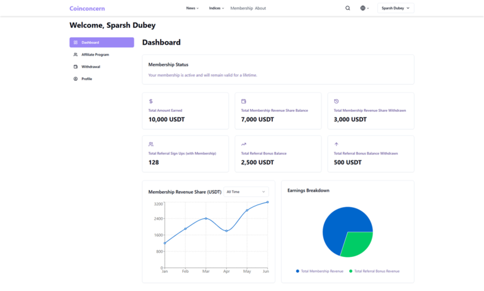Open the Sparsh Dubey account menu
This screenshot has height=291, width=484.
coord(396,8)
